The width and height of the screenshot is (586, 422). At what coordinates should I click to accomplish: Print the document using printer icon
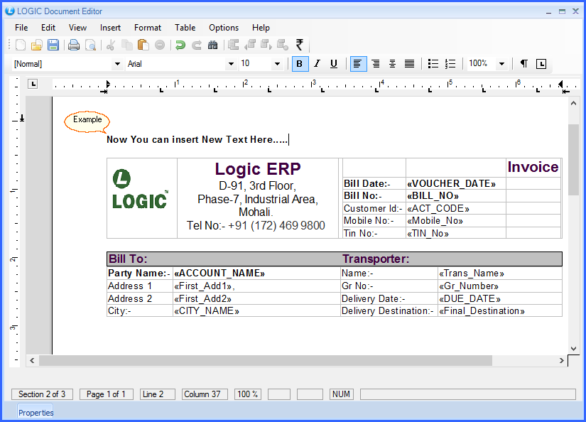click(x=74, y=45)
